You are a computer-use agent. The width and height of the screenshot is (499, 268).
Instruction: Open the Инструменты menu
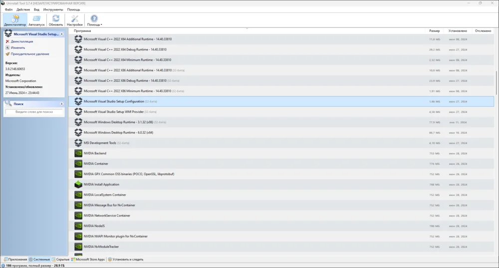coord(53,9)
